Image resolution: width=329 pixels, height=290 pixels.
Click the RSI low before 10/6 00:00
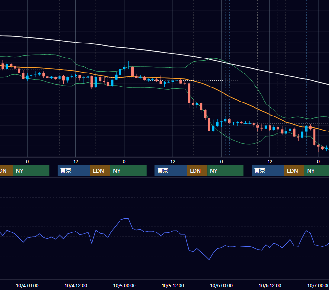point(209,260)
